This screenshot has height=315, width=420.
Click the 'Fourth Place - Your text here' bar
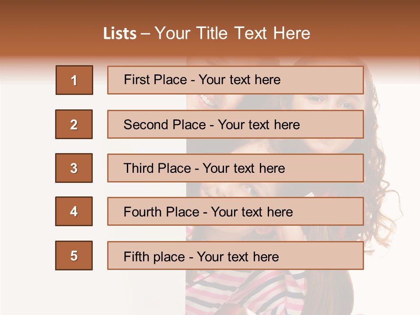[235, 212]
